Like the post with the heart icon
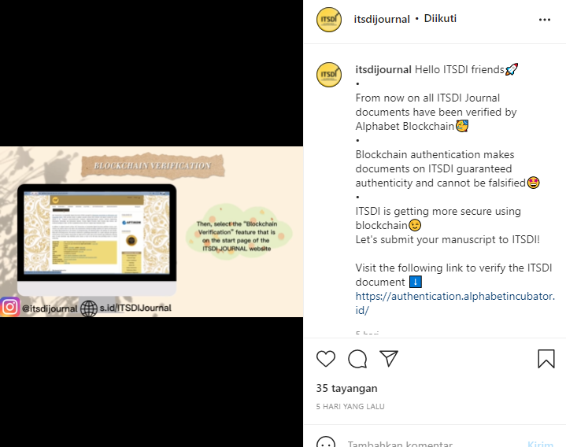Image resolution: width=566 pixels, height=447 pixels. pyautogui.click(x=326, y=359)
